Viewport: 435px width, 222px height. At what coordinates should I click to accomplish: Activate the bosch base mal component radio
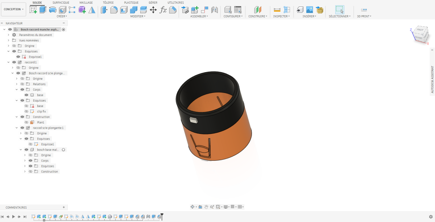tap(63, 149)
